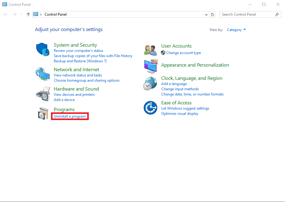Viewport: 285px width, 202px height.
Task: Click the Ease of Access icon
Action: (150, 108)
